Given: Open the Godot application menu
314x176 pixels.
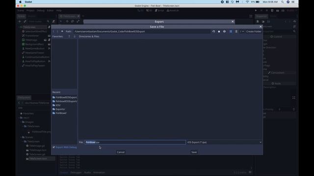Looking at the screenshot, I should click(28, 2).
